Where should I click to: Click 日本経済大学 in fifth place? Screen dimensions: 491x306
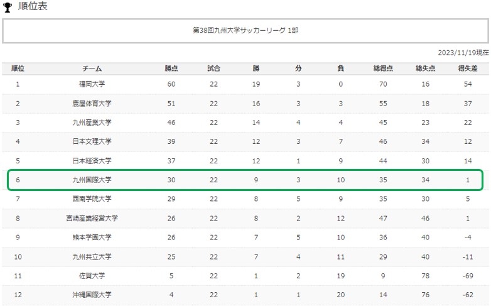(x=92, y=161)
